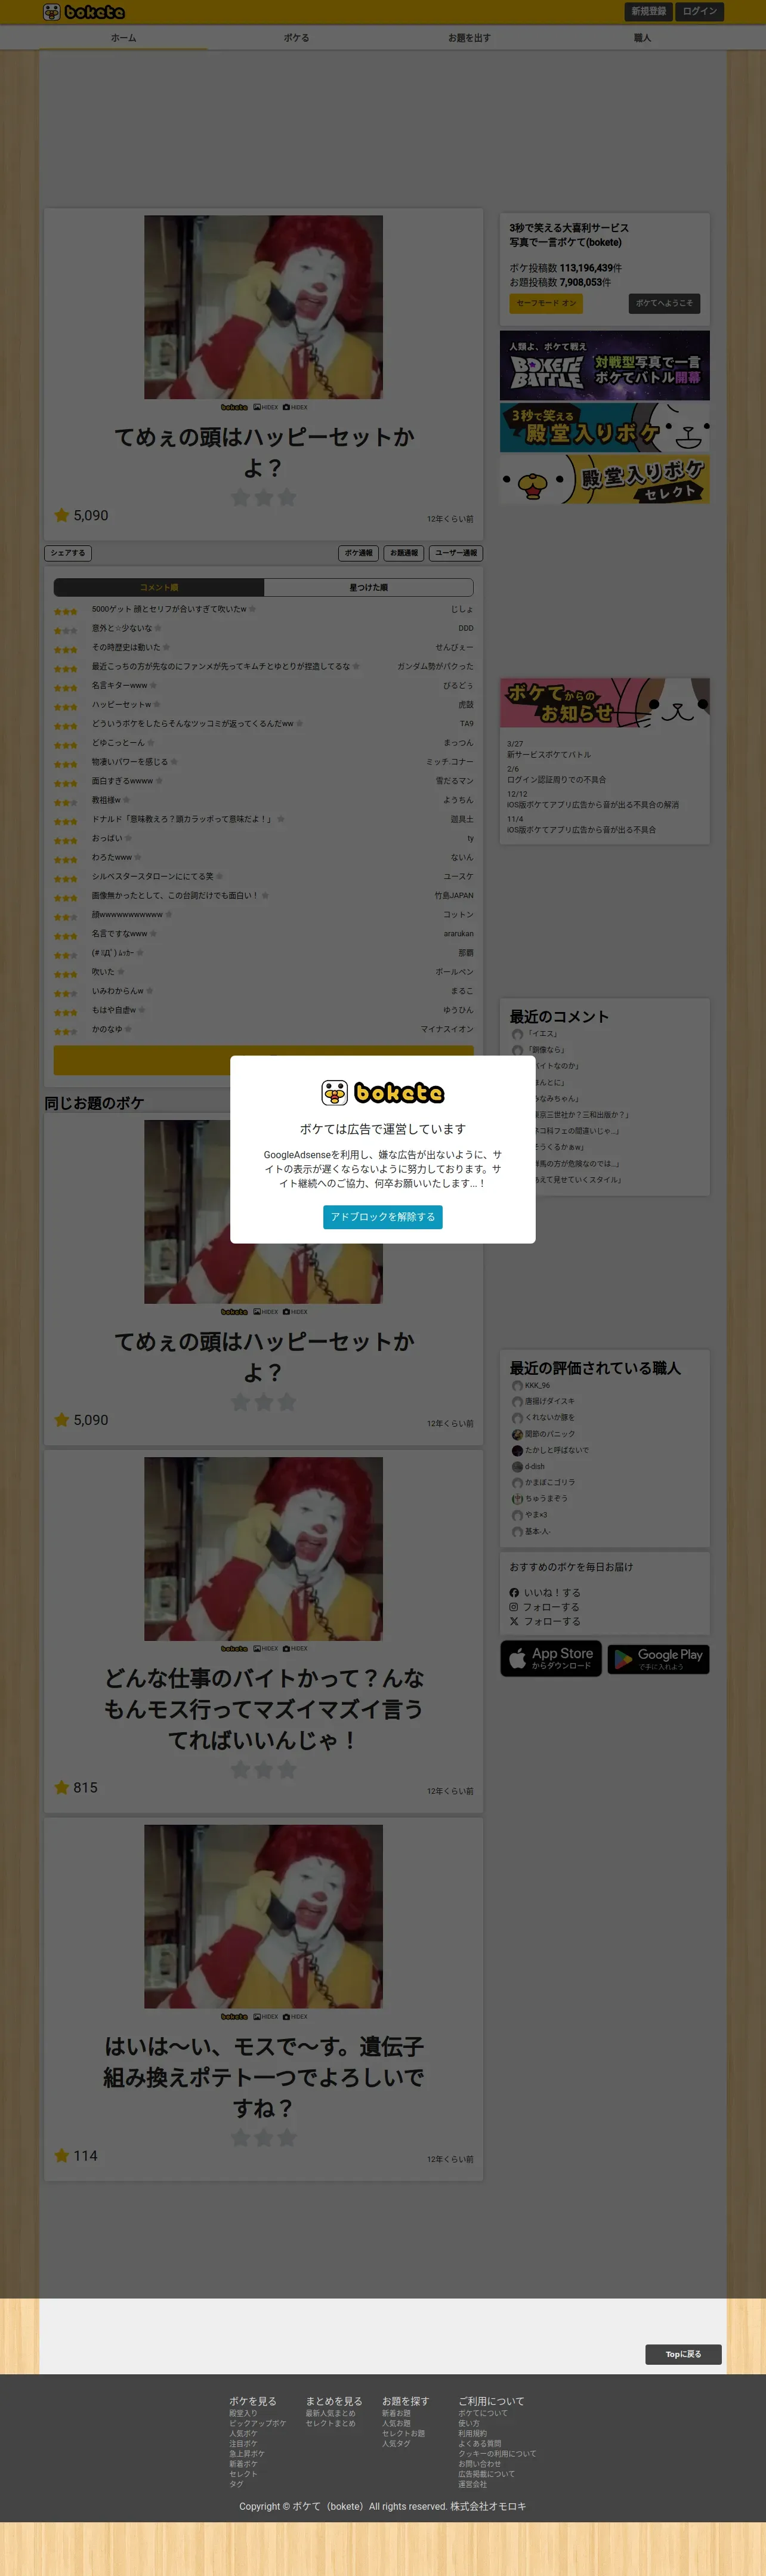Open the 新サービスボケてバトル news item
Image resolution: width=766 pixels, height=2576 pixels.
[x=549, y=755]
